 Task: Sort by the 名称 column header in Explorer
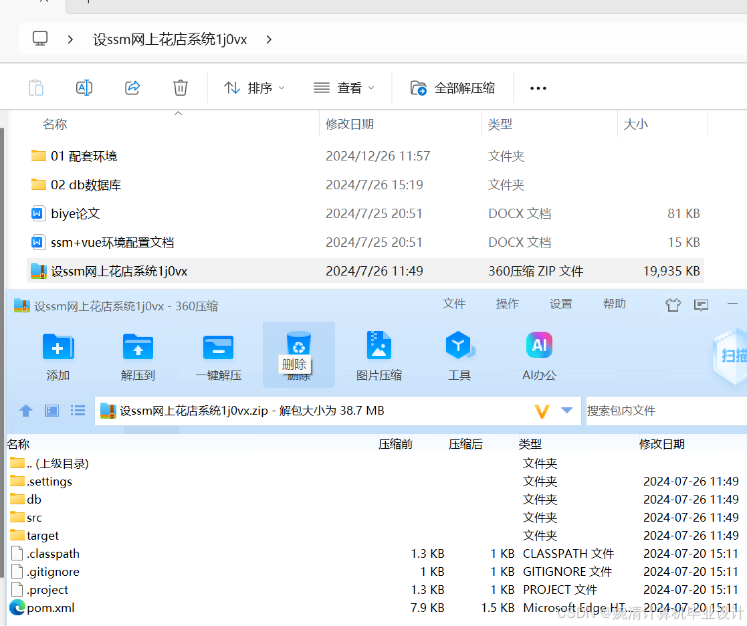[x=55, y=124]
